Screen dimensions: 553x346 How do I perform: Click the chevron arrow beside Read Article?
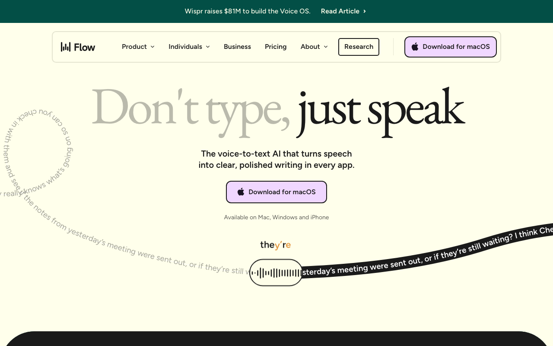point(364,11)
